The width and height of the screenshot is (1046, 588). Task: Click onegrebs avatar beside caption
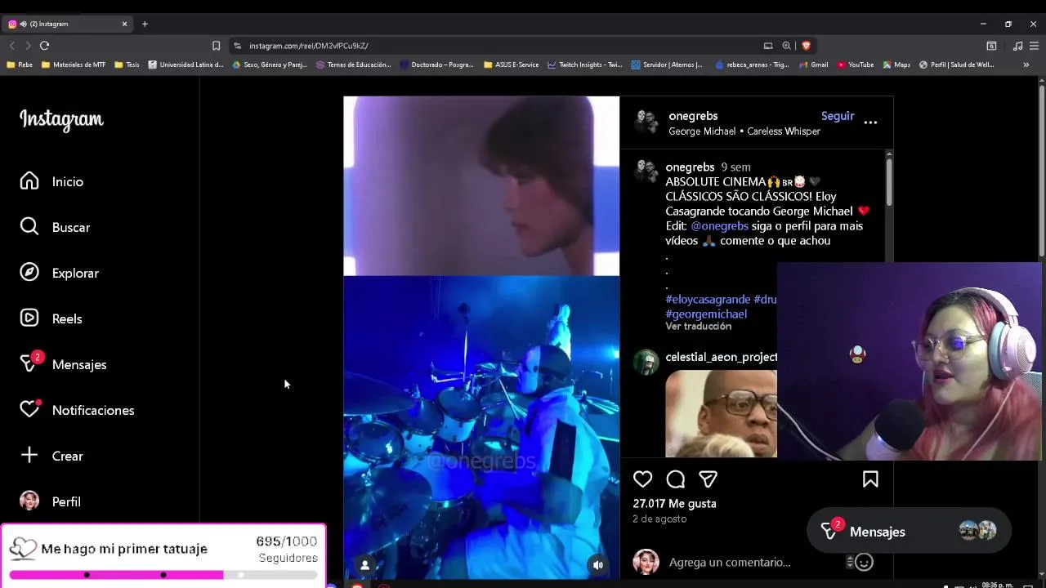(646, 171)
